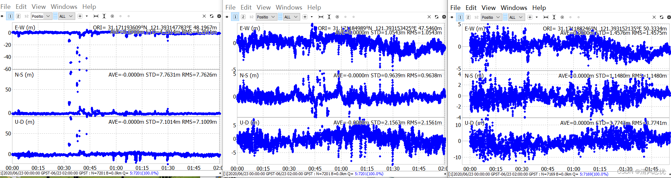Clear the plot data with the X icon, middle window
Screen dimensions: 671x178
[x=429, y=17]
